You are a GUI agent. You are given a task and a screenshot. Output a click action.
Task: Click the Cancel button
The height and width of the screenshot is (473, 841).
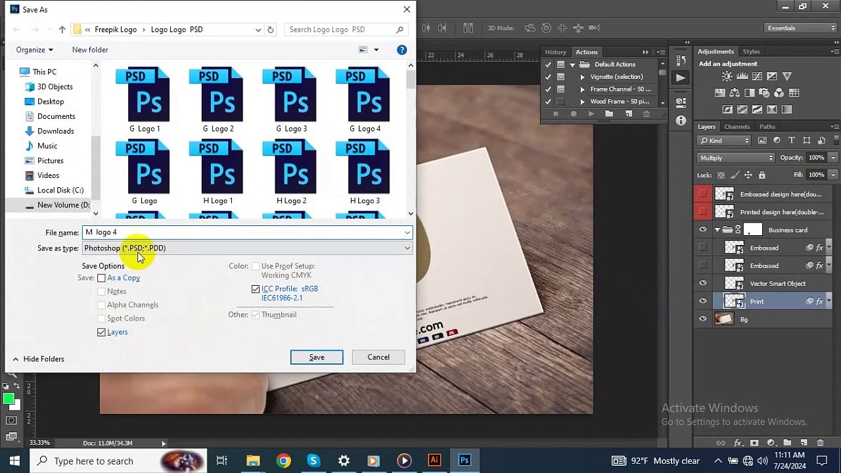[378, 357]
